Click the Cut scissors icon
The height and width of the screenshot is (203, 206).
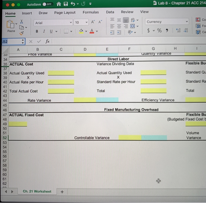(21, 21)
